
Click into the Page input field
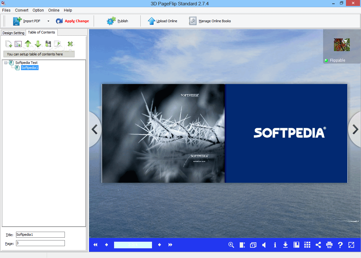point(40,243)
